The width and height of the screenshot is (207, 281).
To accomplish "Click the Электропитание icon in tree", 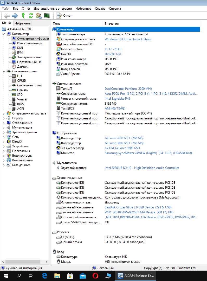I will (x=14, y=57).
